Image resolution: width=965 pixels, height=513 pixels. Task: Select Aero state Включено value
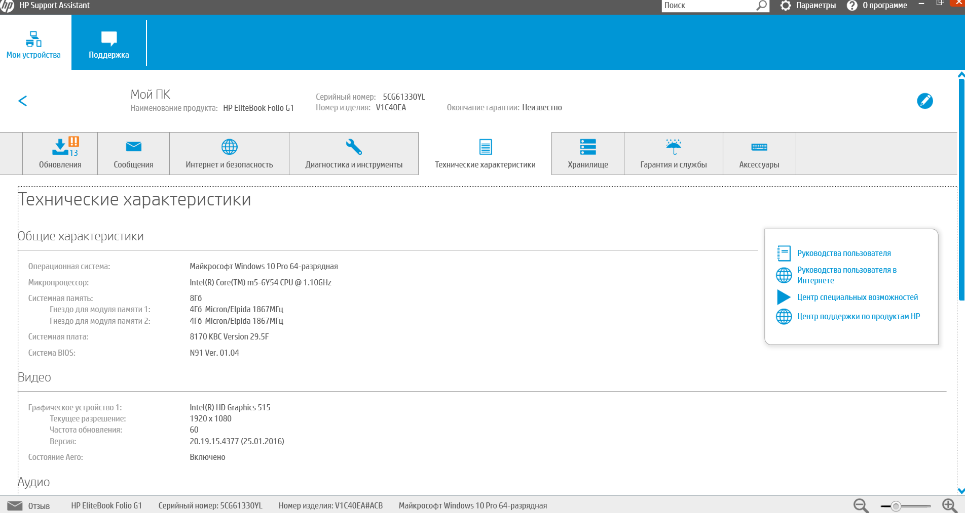pos(207,457)
